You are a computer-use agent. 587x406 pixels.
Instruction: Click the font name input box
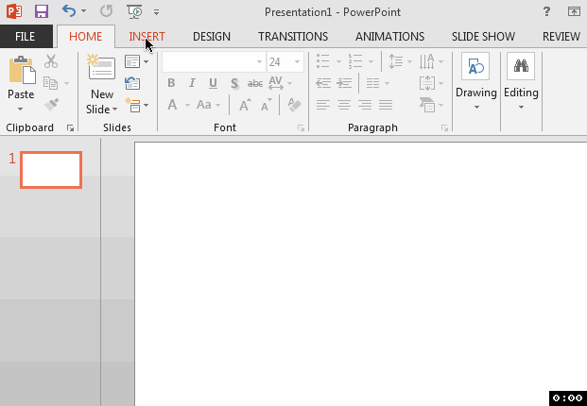click(x=208, y=62)
